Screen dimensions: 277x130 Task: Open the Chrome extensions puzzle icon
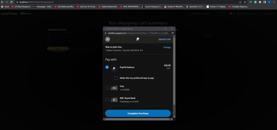260,2
